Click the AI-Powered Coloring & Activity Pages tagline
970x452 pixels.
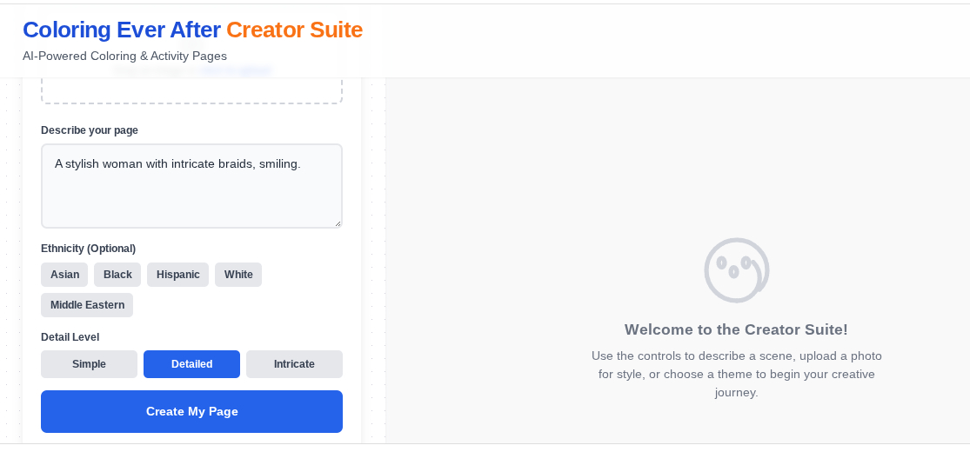124,56
